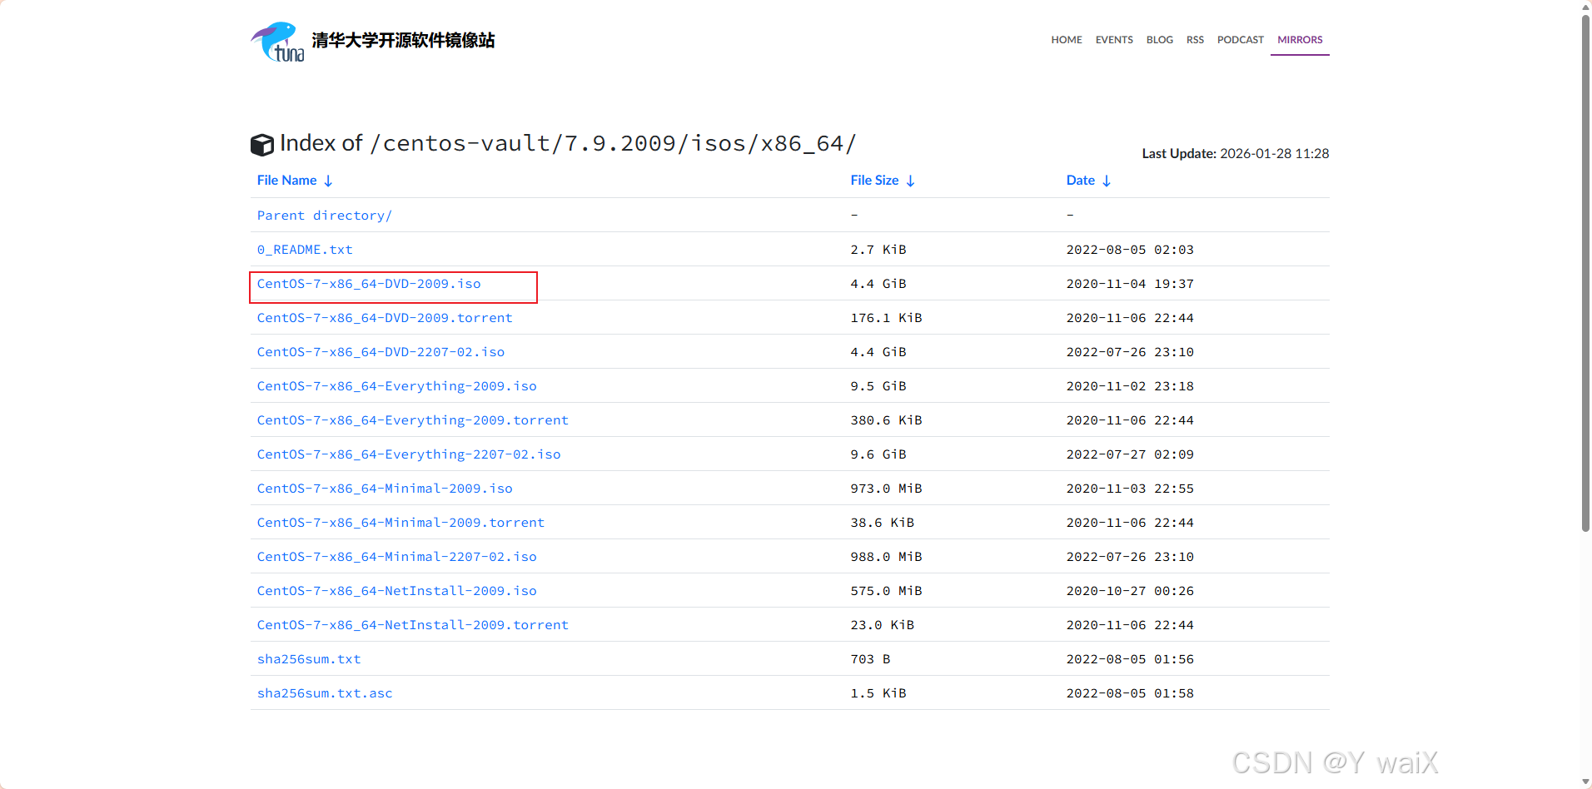1592x789 pixels.
Task: Click the date 2022-08-05 01:58
Action: (x=1130, y=693)
